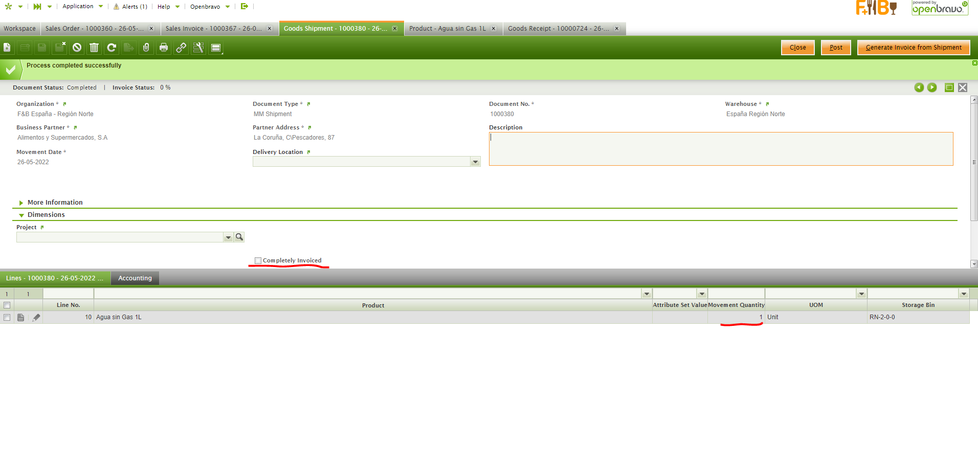Follow the Partner Address link arrow
The width and height of the screenshot is (978, 464).
(309, 127)
